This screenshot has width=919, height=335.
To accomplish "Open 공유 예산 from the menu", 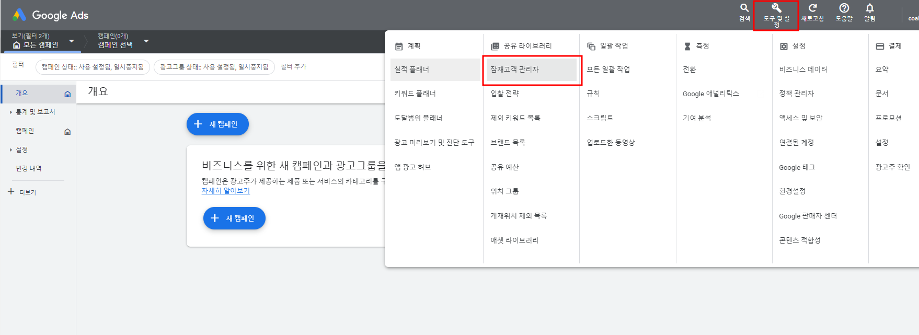I will coord(505,167).
